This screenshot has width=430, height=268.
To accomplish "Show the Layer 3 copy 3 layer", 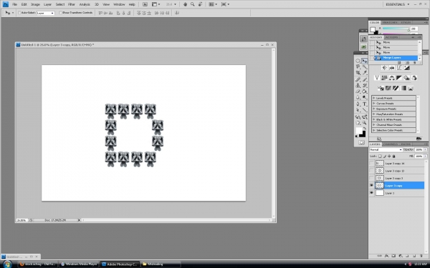I will pos(371,178).
